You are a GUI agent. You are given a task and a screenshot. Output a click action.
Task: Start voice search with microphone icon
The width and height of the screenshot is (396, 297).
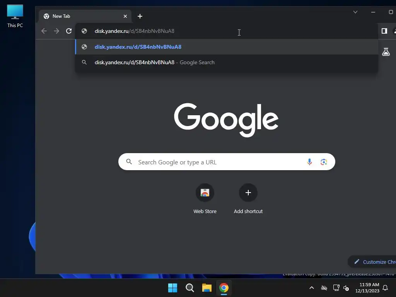tap(309, 162)
